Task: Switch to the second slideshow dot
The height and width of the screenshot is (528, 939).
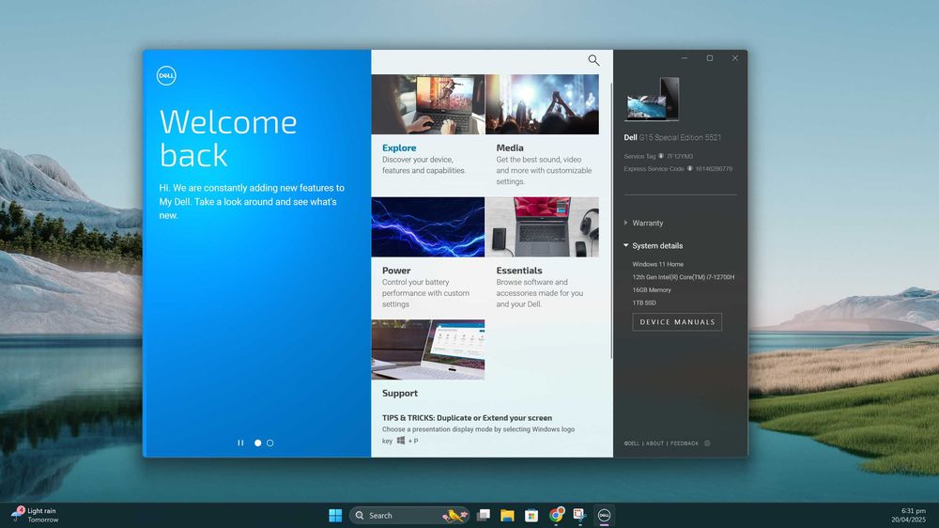Action: point(270,443)
